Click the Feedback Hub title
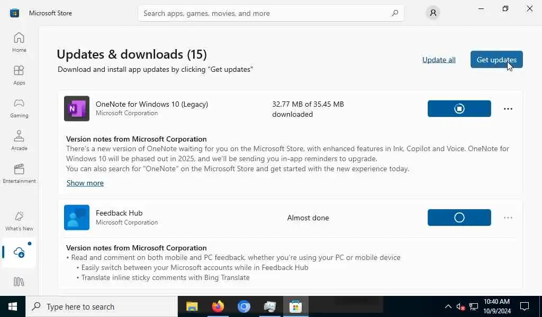542x317 pixels. pyautogui.click(x=119, y=213)
